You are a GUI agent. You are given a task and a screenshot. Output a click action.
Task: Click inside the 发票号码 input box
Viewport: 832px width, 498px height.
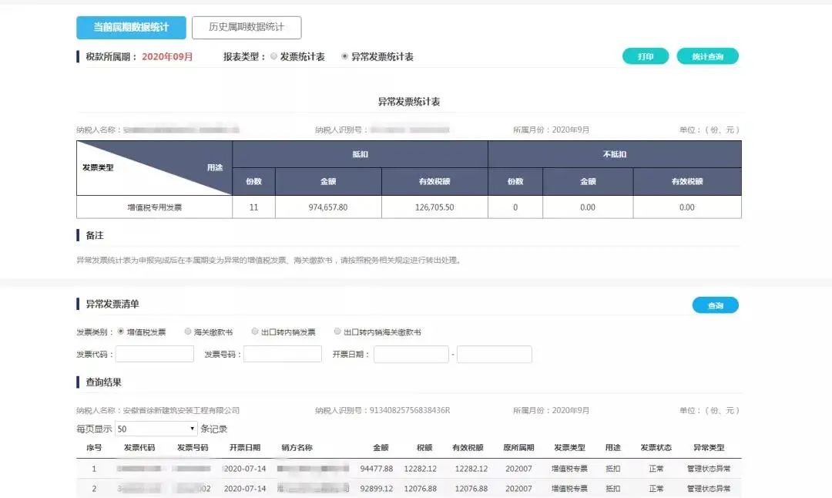pos(283,354)
